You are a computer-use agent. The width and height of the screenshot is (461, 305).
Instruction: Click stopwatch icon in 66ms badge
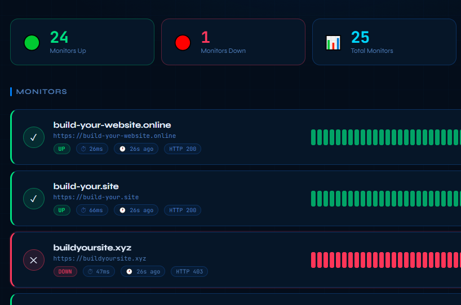pos(83,210)
